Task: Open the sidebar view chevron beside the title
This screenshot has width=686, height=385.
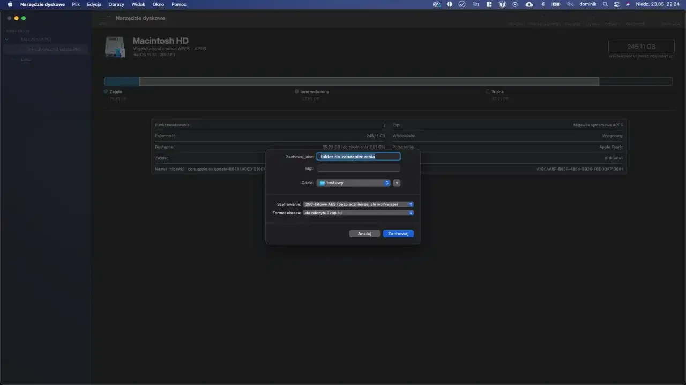Action: (x=109, y=18)
